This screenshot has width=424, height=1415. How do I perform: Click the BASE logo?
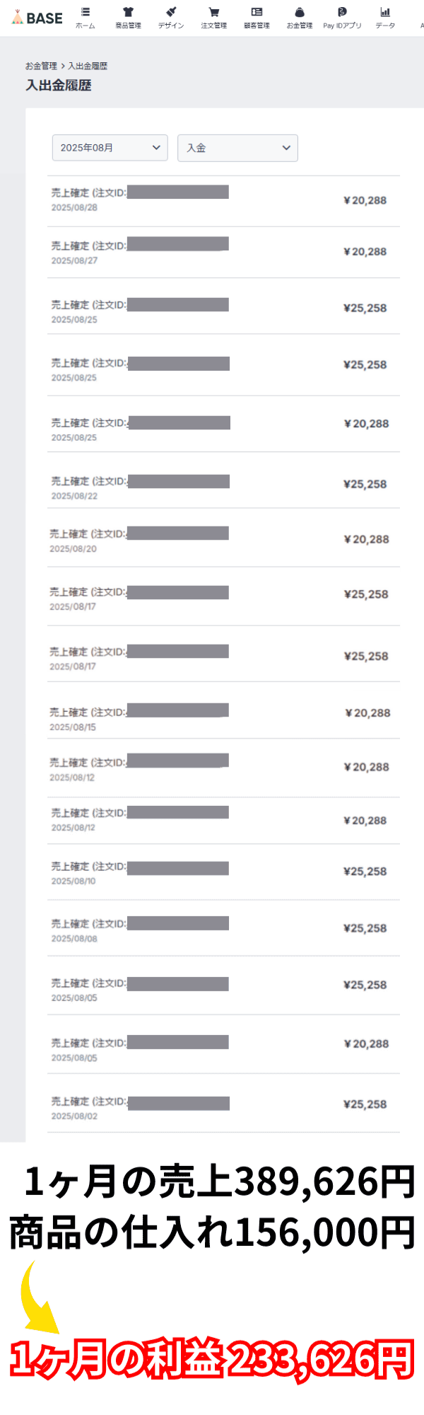(x=37, y=18)
